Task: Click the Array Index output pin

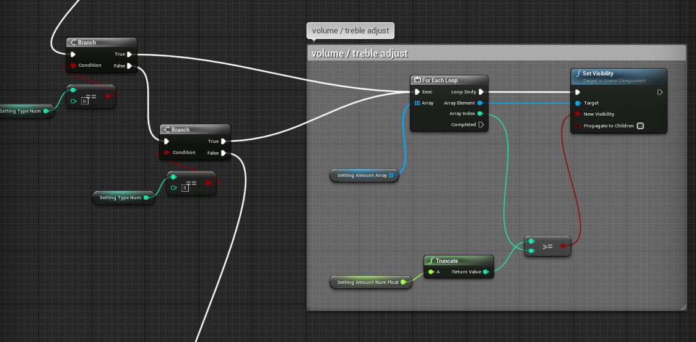Action: (x=481, y=114)
